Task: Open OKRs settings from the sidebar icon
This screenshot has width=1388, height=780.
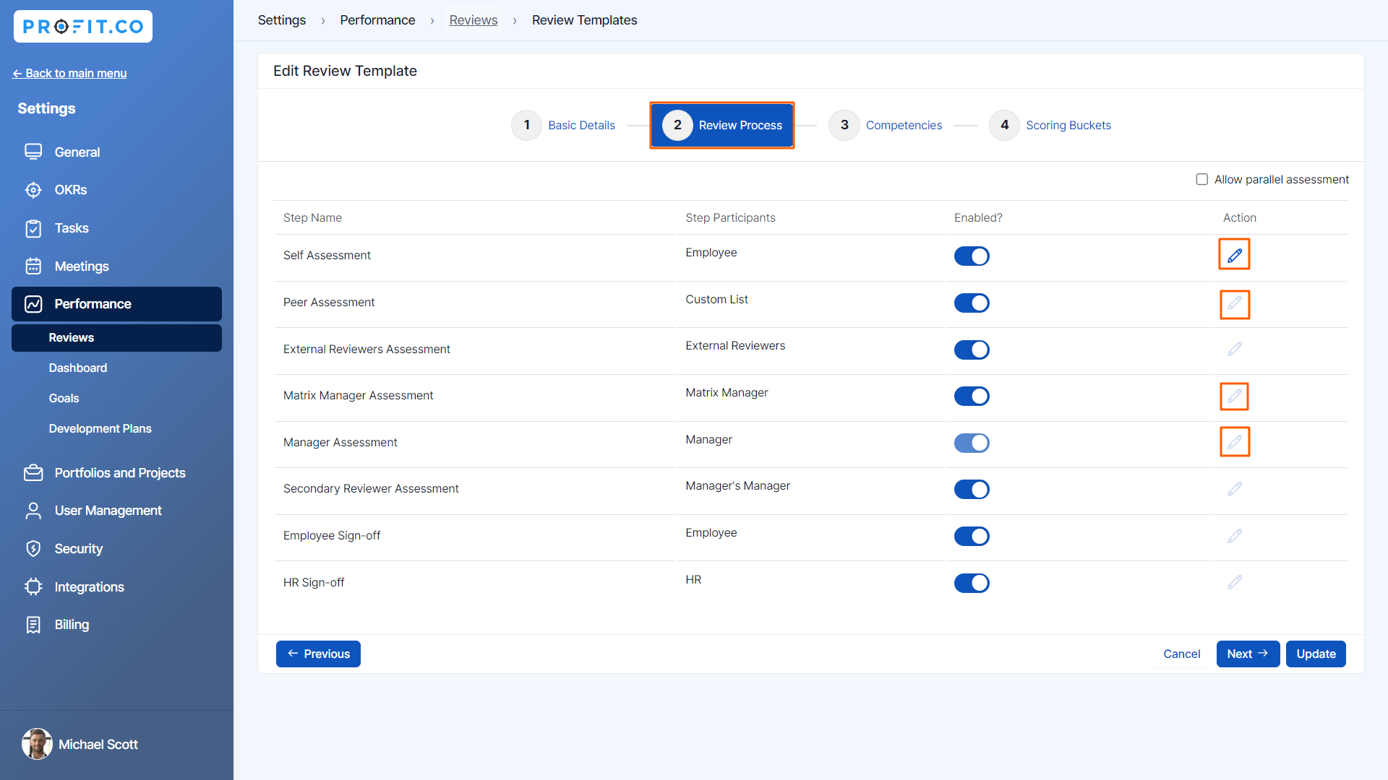Action: pyautogui.click(x=33, y=190)
